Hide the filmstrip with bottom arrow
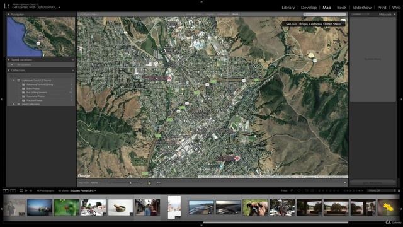Screen dimensions: 403x227 [201, 226]
